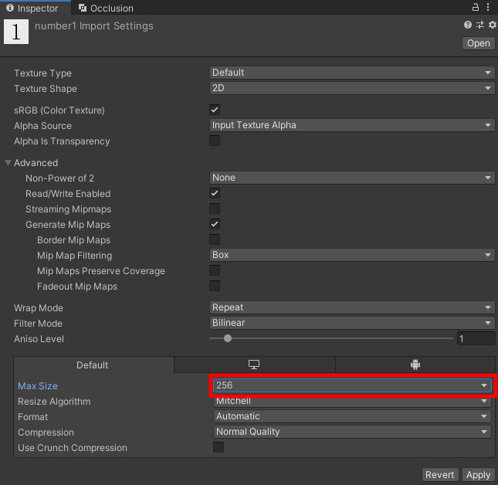Toggle the Inspector lock icon
This screenshot has width=498, height=485.
coord(476,8)
